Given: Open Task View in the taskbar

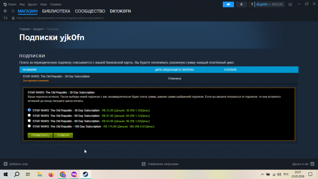Looking at the screenshot, I should tap(28, 174).
